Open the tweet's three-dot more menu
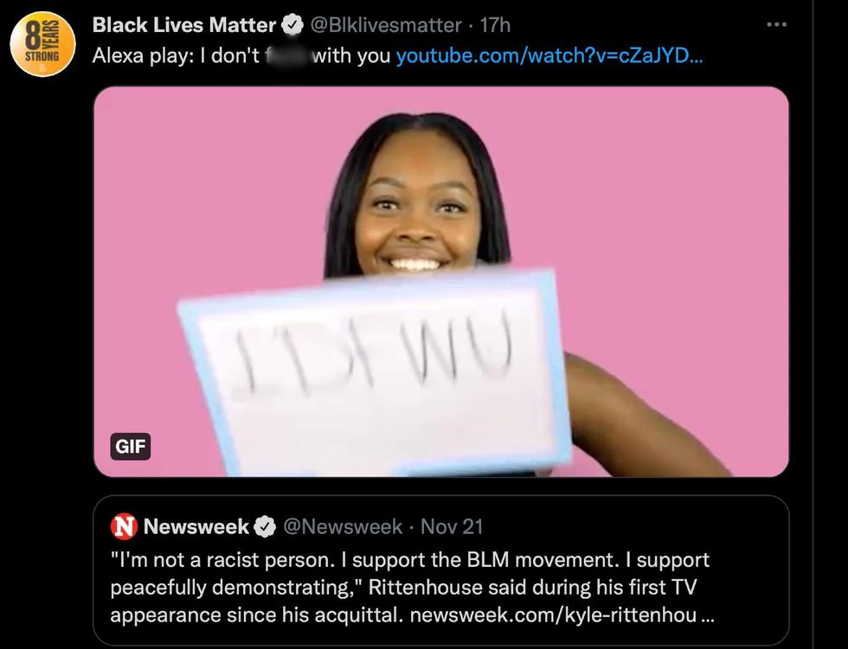 777,24
